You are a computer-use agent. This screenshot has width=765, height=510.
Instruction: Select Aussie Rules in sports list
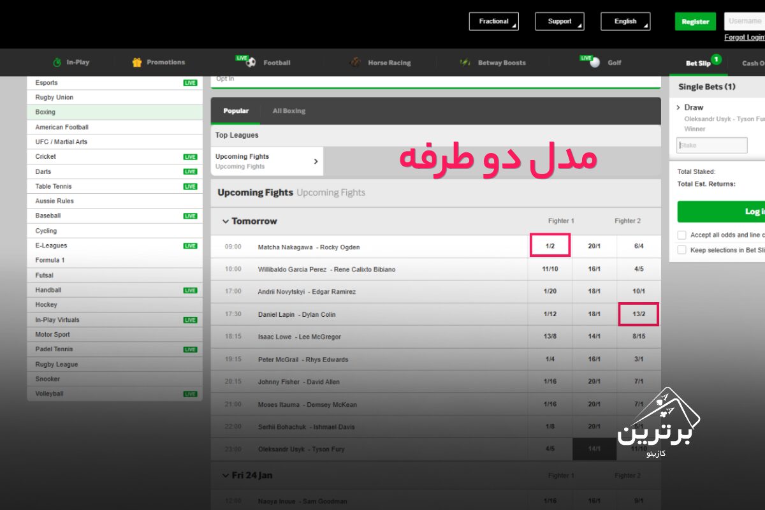point(115,201)
